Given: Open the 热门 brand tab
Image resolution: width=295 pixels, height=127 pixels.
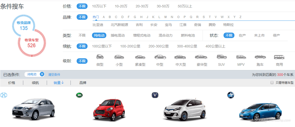Looking at the screenshot, I should [96, 17].
